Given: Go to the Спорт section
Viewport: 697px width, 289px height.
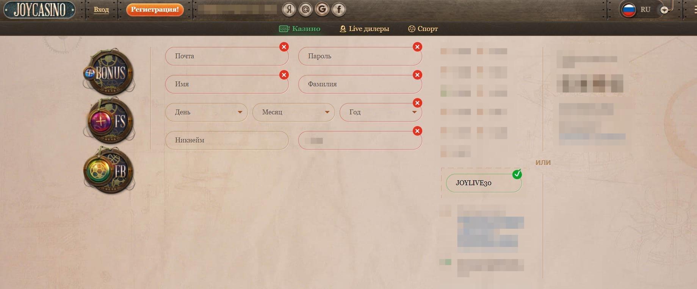Looking at the screenshot, I should pos(423,29).
